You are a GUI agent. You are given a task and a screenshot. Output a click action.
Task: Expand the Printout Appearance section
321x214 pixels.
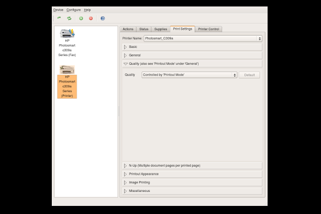pos(192,174)
